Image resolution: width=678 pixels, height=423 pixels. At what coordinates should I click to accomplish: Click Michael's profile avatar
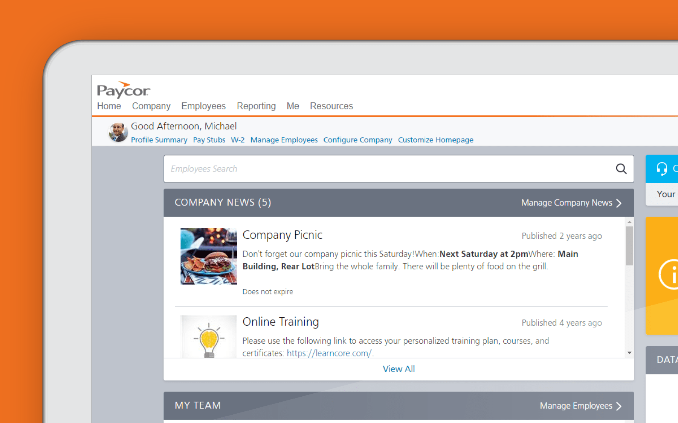118,132
